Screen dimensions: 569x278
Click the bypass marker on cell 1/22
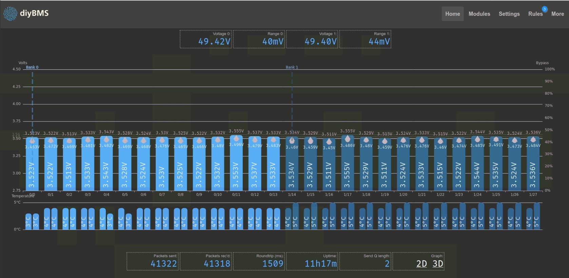(440, 141)
